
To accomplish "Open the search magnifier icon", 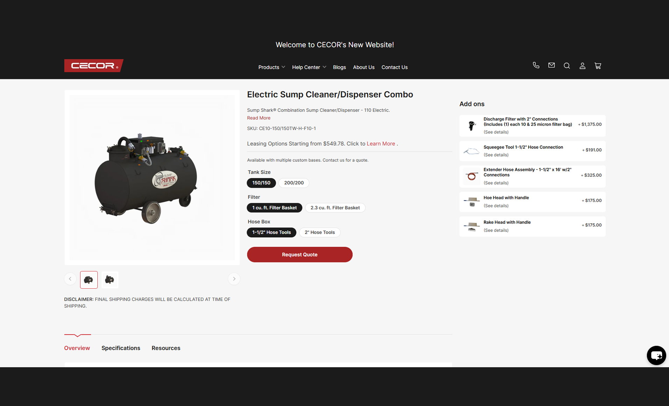I will 567,66.
